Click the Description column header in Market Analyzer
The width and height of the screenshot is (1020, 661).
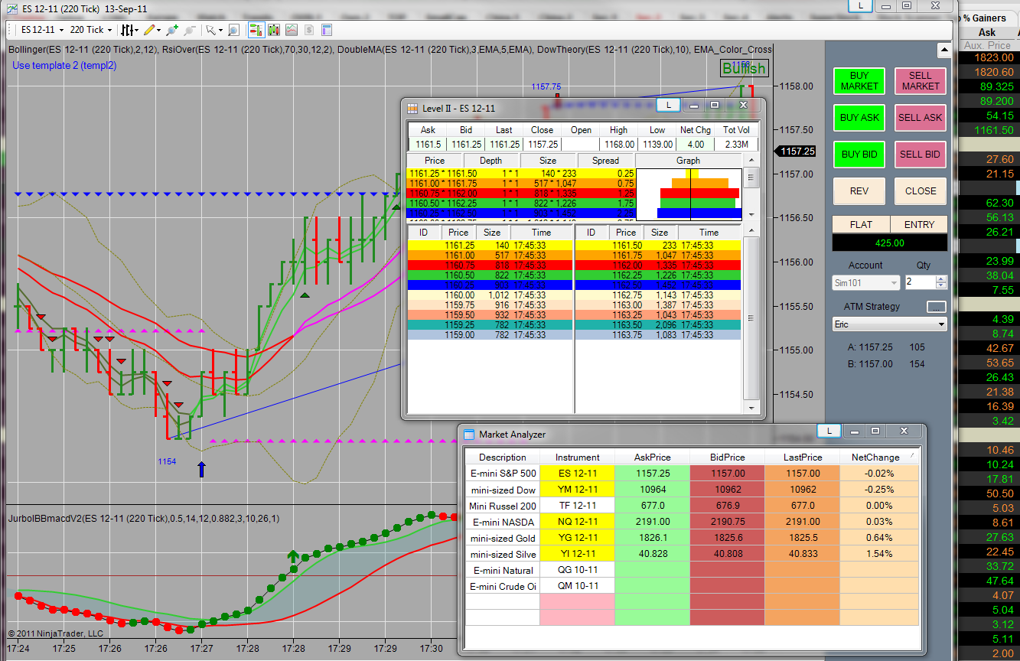(503, 457)
